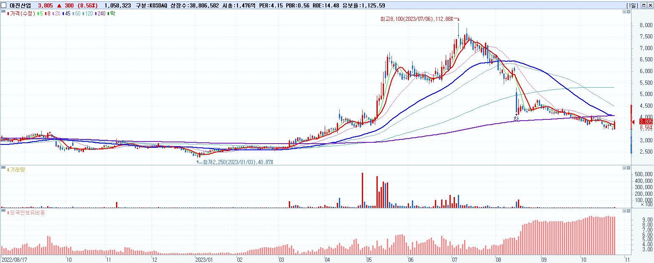Viewport: 654px width, 263px height.
Task: Click the 07 month label on time axis
Action: [455, 259]
